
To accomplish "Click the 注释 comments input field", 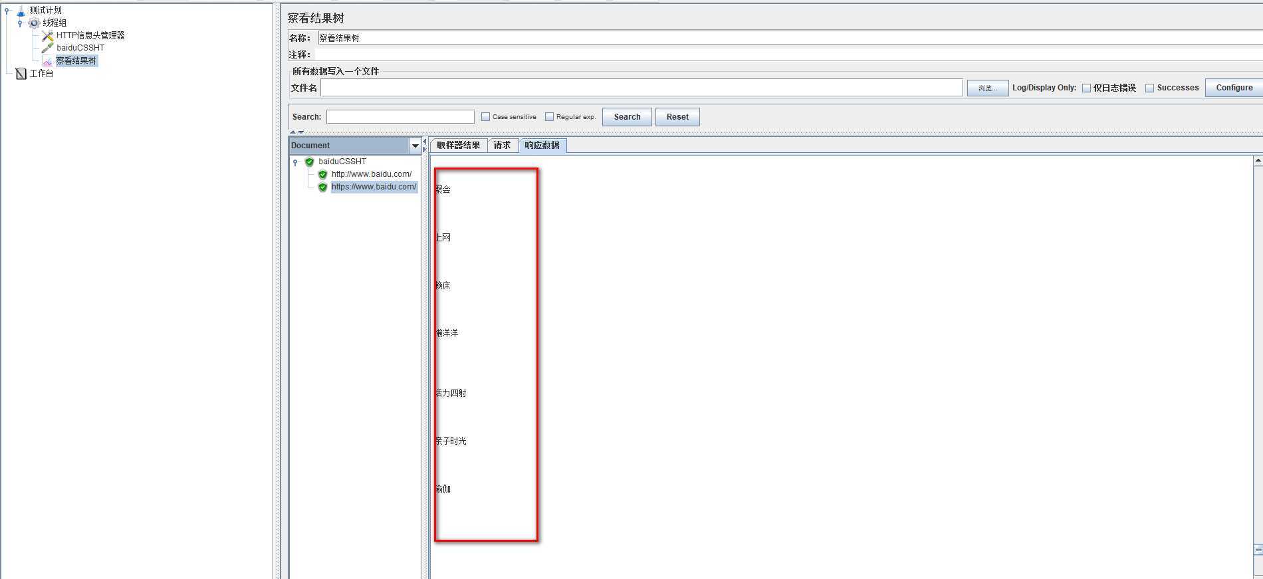I will tap(790, 55).
